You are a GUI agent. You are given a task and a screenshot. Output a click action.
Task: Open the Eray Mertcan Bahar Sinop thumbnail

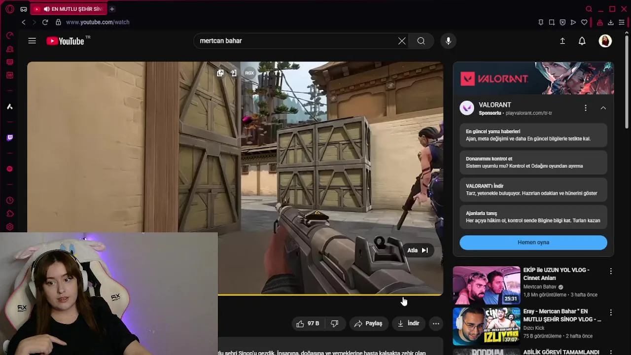click(x=487, y=326)
